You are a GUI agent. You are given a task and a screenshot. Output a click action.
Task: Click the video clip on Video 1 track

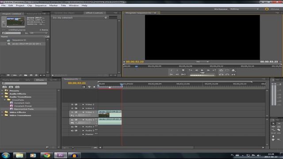point(110,114)
